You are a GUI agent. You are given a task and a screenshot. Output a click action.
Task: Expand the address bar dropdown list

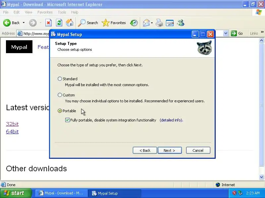pyautogui.click(x=226, y=33)
